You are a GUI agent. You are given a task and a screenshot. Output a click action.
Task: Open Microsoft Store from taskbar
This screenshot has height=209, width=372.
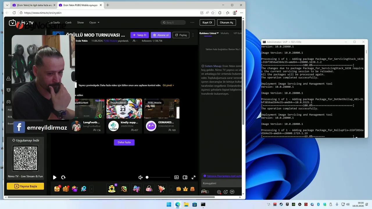[x=194, y=204]
